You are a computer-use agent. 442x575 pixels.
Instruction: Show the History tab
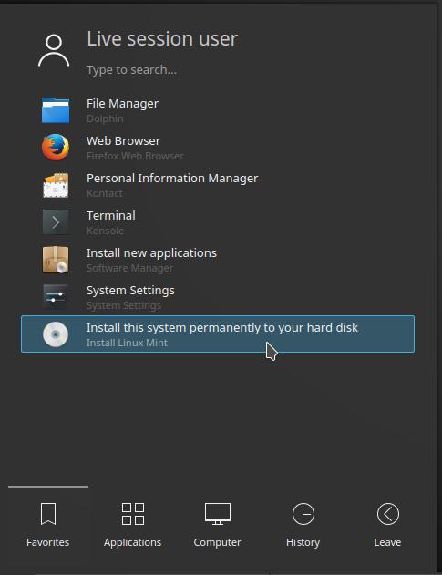click(303, 525)
